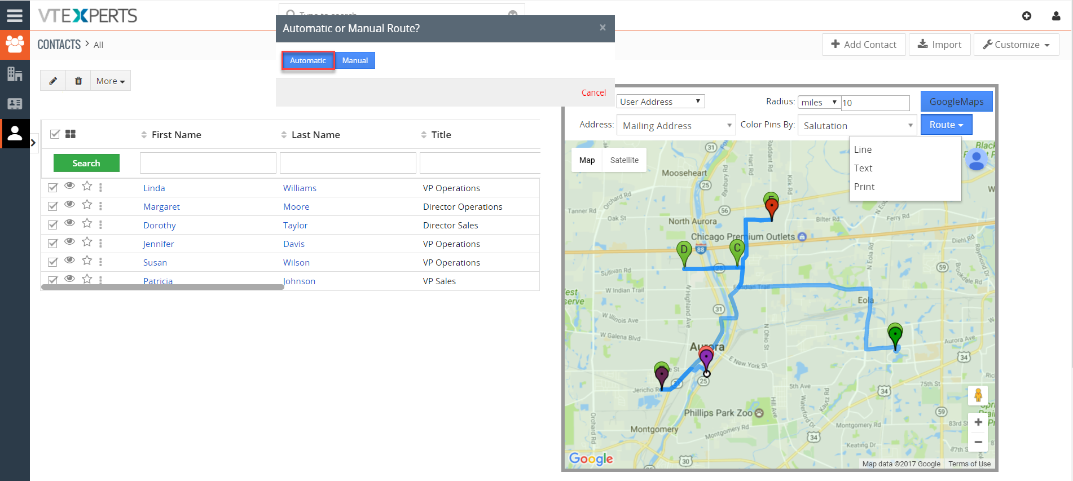Click green map pin C
The image size is (1073, 481).
click(737, 251)
